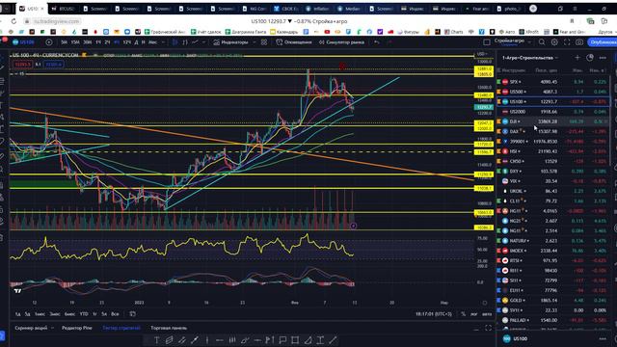This screenshot has height=347, width=617.
Task: Toggle the авто auto scale
Action: [x=487, y=314]
